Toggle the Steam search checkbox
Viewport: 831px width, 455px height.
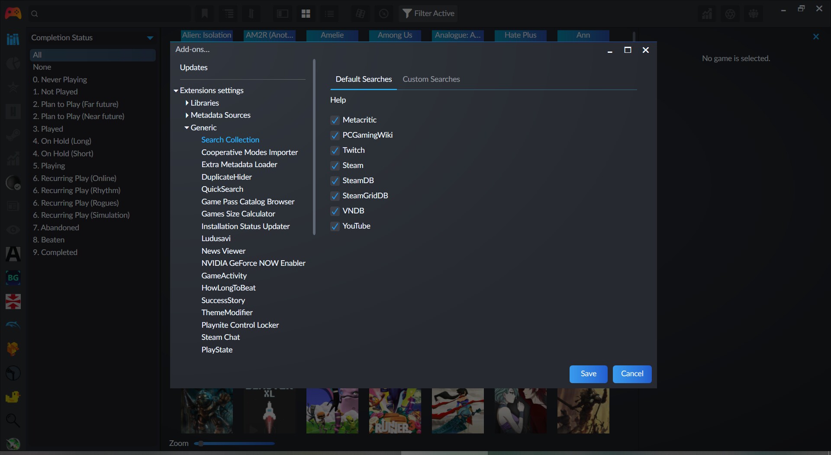(x=335, y=166)
